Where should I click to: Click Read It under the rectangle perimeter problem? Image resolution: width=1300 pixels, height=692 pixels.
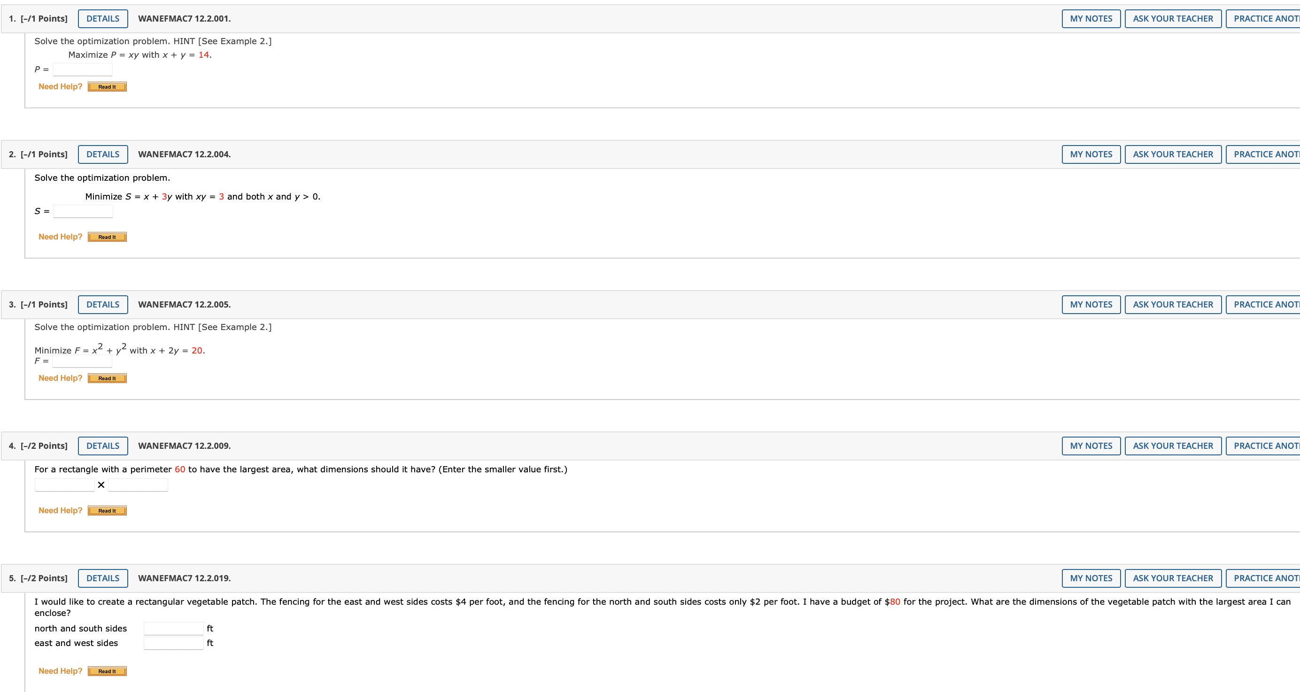point(107,510)
